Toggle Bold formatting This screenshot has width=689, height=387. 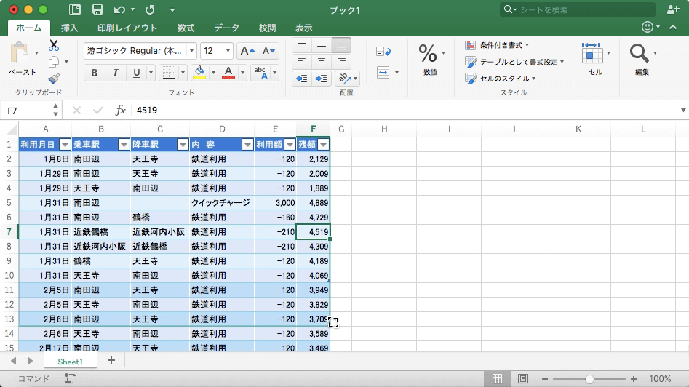click(94, 73)
